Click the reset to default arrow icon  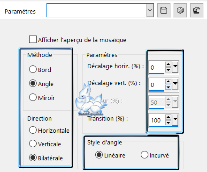(x=197, y=10)
